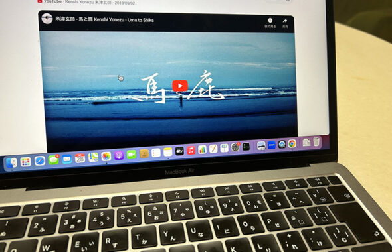
Task: Open the Zoom app icon
Action: pos(272,145)
